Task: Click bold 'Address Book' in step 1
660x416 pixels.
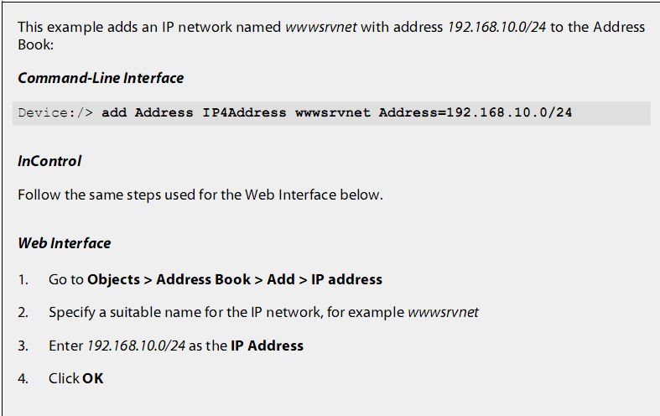Action: [x=203, y=279]
